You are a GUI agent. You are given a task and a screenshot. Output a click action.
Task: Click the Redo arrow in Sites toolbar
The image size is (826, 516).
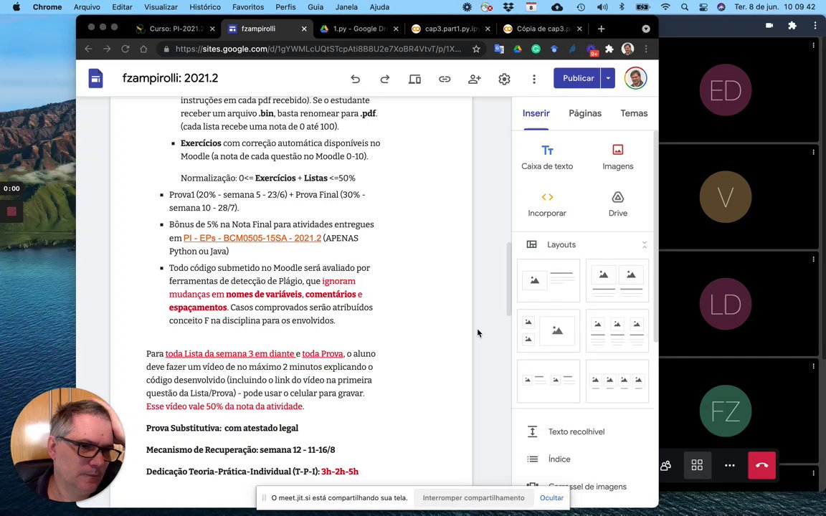tap(385, 79)
